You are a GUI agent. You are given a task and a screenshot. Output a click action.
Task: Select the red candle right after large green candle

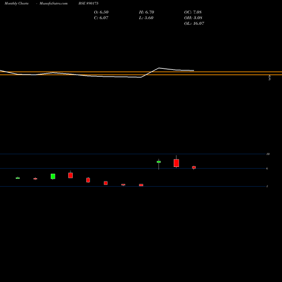pos(70,175)
